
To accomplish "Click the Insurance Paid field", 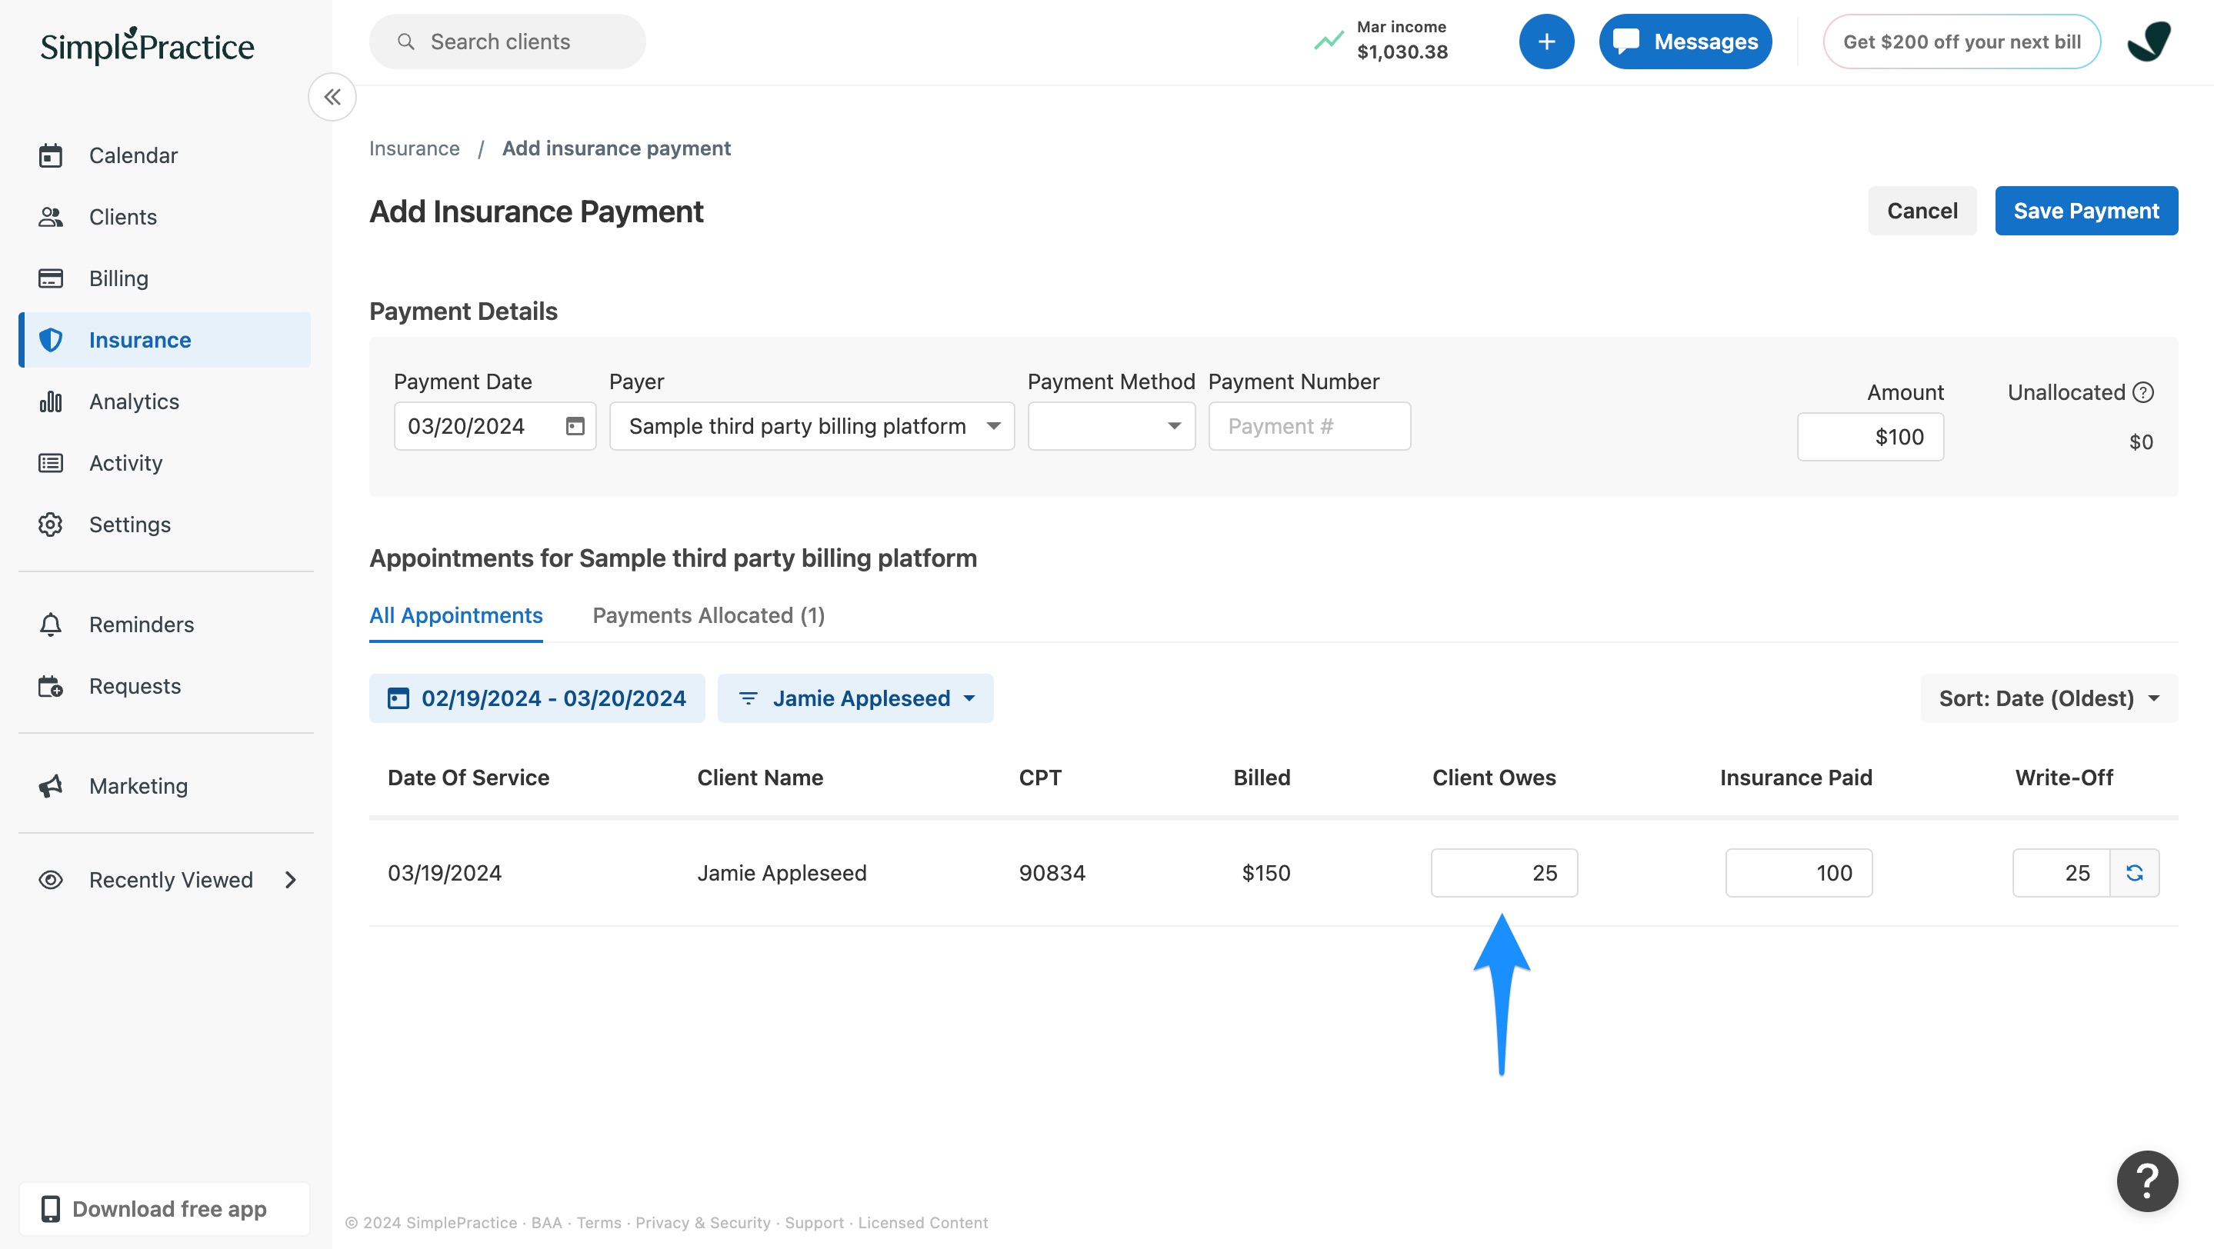I will (x=1799, y=873).
